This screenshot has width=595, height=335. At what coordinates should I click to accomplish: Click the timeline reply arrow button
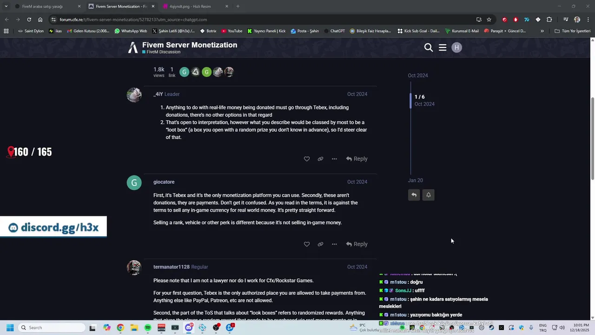(x=414, y=195)
